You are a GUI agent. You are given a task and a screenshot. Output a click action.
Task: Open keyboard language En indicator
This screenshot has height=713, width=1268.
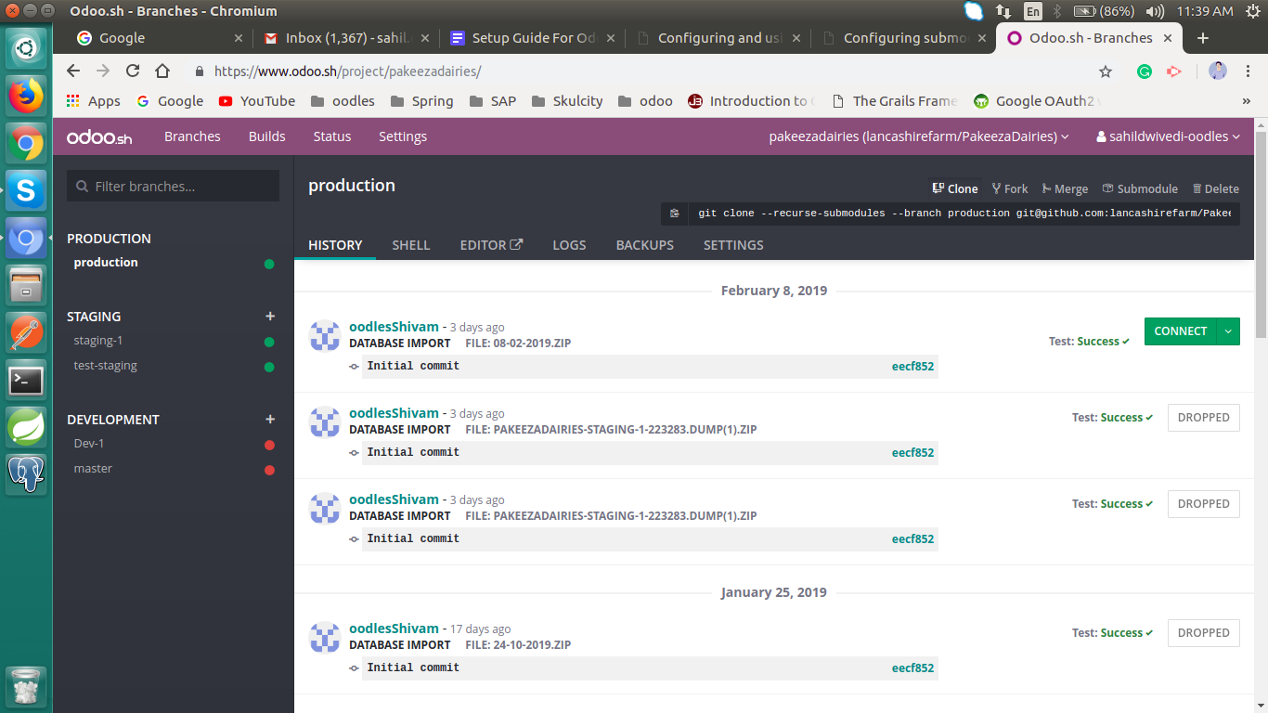pos(1033,11)
